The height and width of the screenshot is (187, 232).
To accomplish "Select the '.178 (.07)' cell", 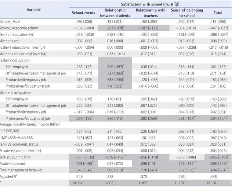I will [114, 99].
